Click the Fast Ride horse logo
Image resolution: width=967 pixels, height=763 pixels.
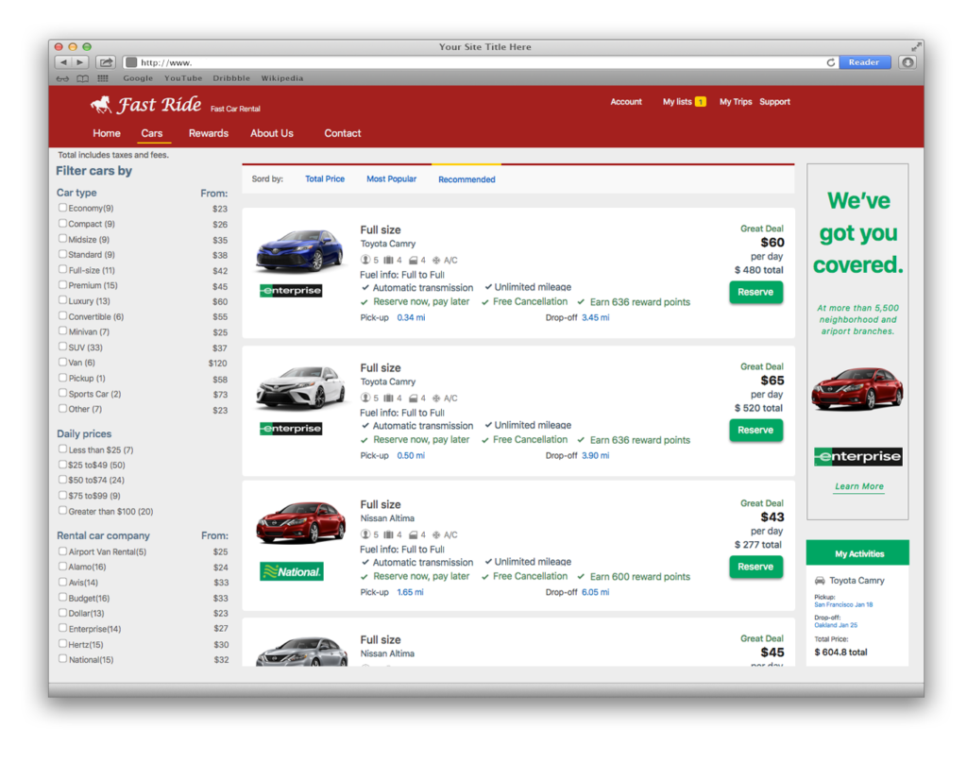click(x=101, y=104)
